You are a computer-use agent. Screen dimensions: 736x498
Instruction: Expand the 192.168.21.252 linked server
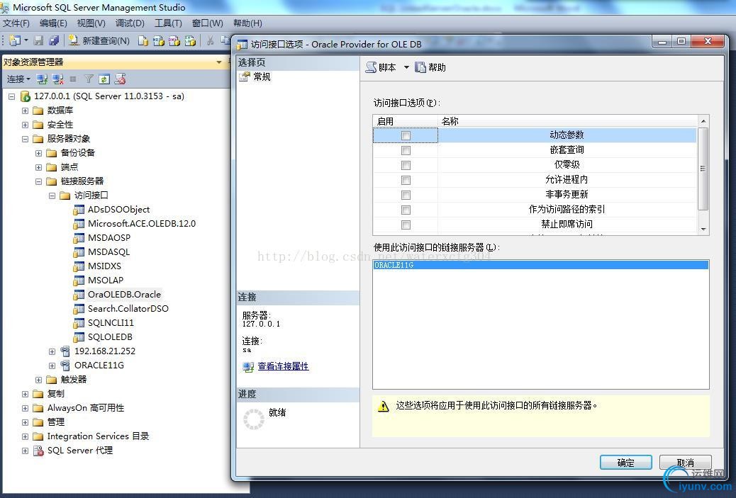pos(52,351)
